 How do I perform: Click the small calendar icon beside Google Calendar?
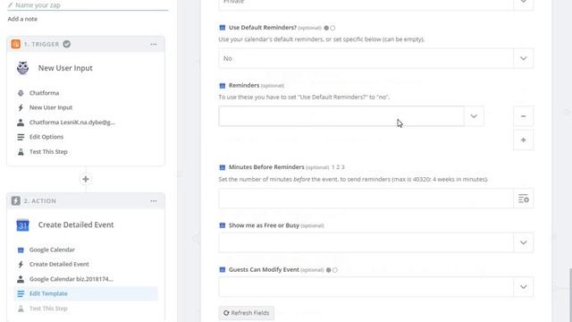(21, 250)
